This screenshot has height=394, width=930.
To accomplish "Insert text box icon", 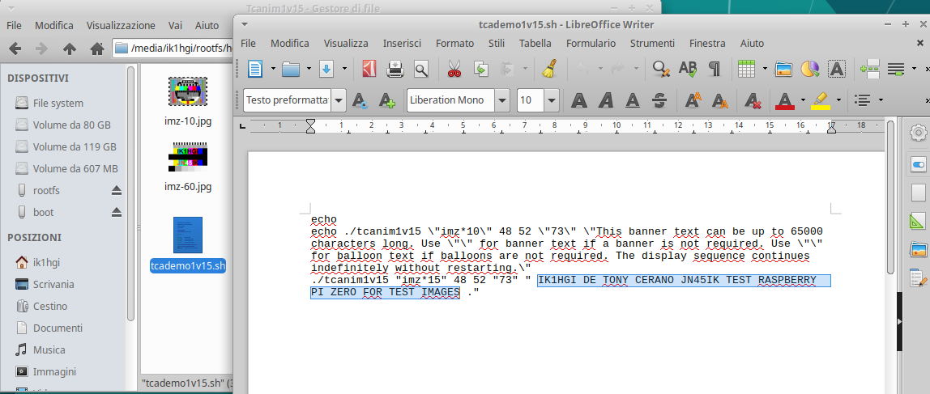I will point(836,69).
